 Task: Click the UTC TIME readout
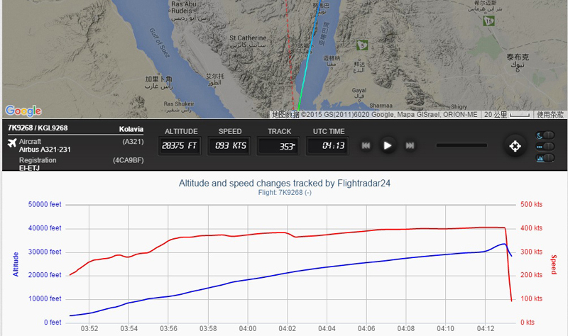coord(328,145)
